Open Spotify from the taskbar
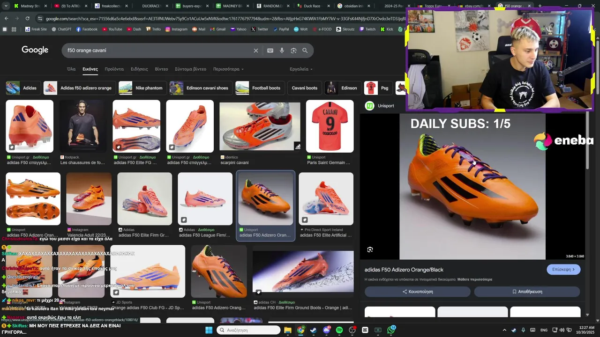Viewport: 600px width, 337px height. (339, 330)
